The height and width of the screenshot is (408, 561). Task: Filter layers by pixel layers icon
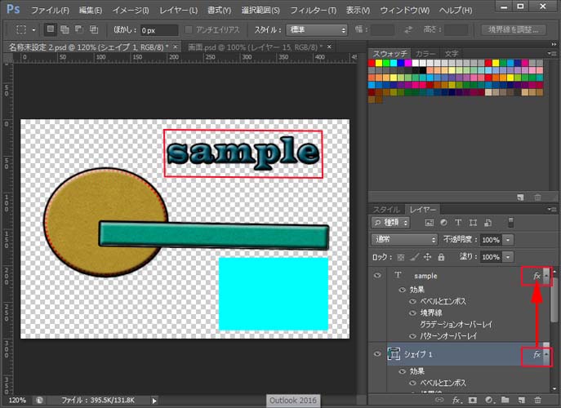pyautogui.click(x=429, y=223)
